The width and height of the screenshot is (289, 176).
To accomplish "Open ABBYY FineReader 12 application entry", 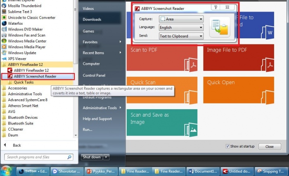I will tap(31, 70).
